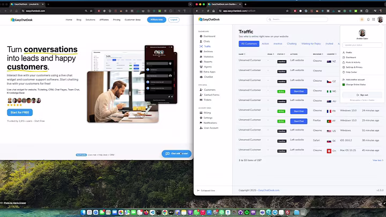
Task: Open Chats in the app sidebar
Action: point(205,41)
